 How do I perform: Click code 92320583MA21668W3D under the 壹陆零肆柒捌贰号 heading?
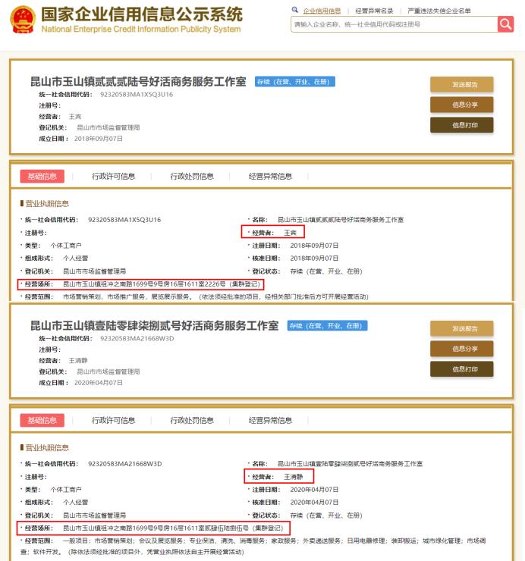pyautogui.click(x=137, y=338)
